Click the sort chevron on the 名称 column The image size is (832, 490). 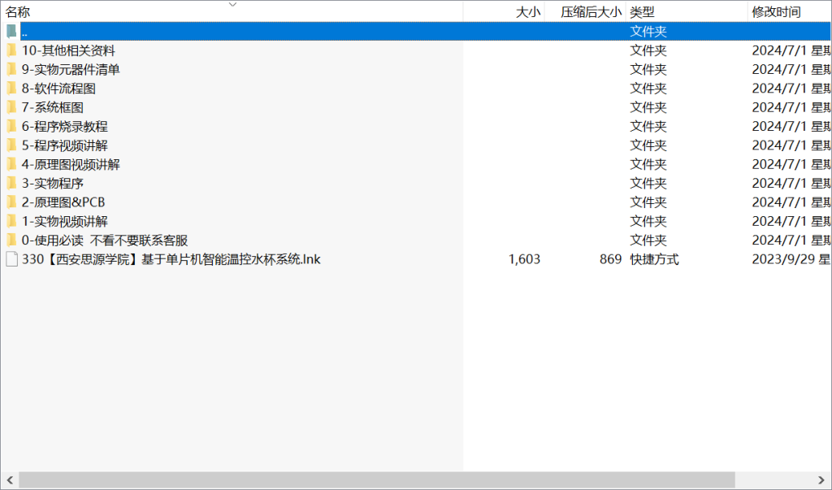[232, 5]
